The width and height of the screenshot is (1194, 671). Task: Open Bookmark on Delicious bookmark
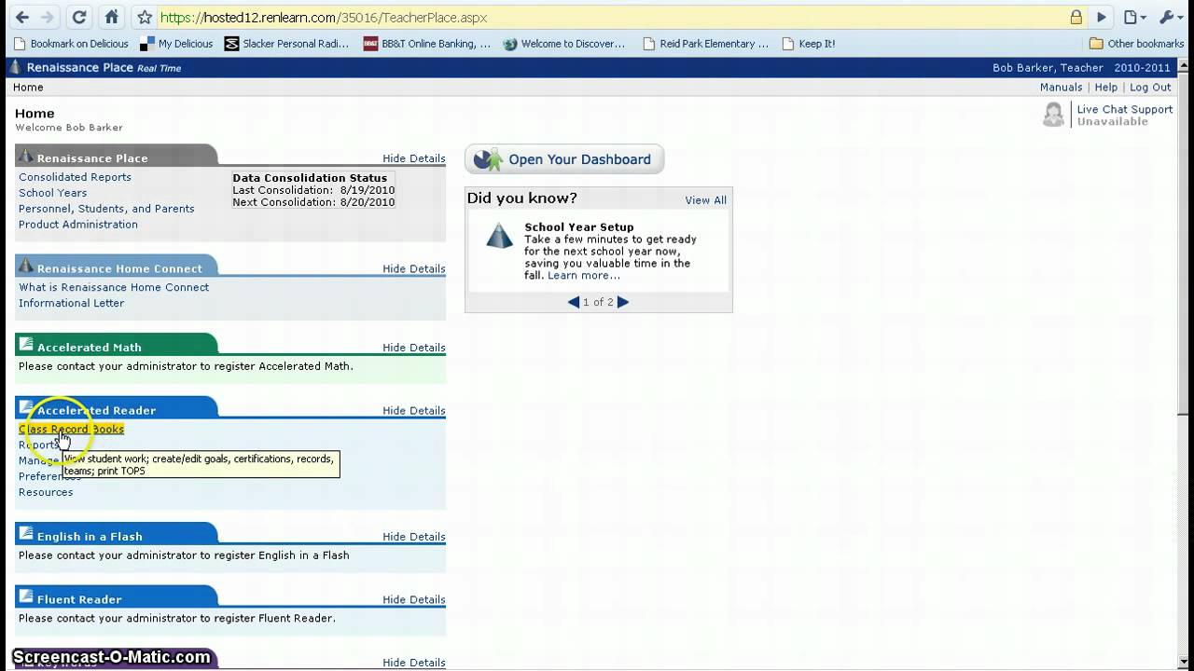coord(71,44)
